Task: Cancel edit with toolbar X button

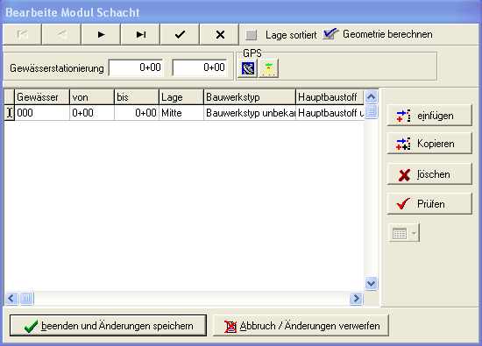Action: pos(219,34)
